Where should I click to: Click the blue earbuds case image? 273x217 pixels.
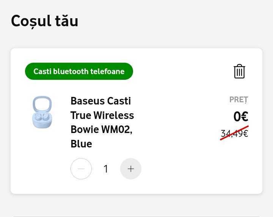[x=42, y=112]
